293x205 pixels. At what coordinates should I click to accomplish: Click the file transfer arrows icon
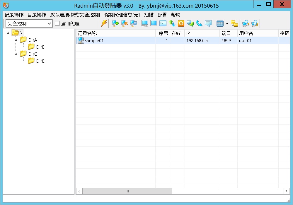172,23
